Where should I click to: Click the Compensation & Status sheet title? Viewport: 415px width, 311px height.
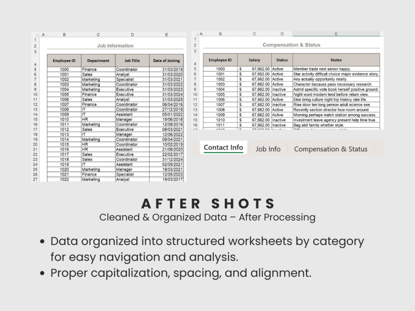point(291,45)
